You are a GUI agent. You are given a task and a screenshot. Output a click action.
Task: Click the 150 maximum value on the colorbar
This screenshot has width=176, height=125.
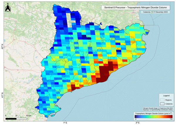coord(171,119)
